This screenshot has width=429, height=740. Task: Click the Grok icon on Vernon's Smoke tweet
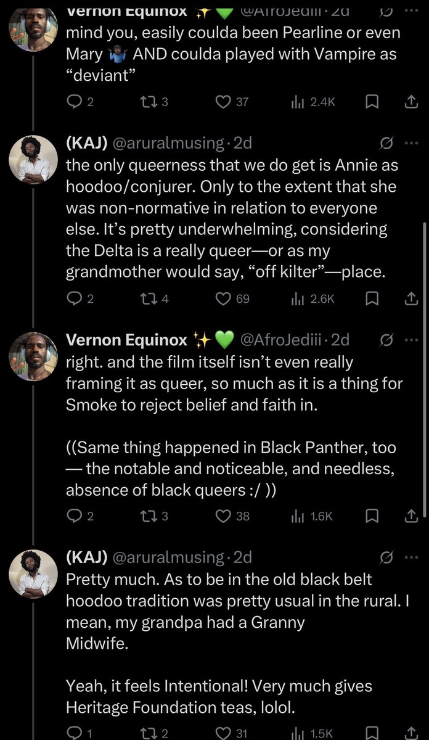pyautogui.click(x=387, y=339)
